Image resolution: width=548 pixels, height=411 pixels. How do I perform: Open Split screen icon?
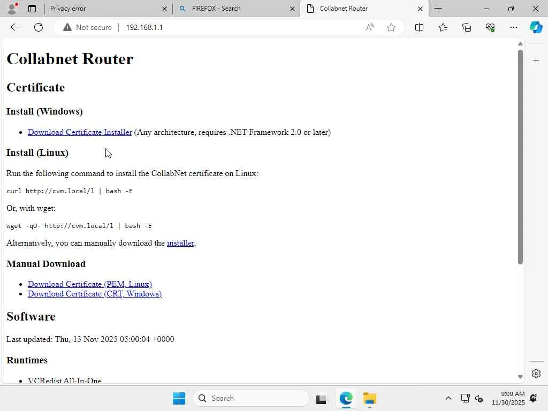419,27
